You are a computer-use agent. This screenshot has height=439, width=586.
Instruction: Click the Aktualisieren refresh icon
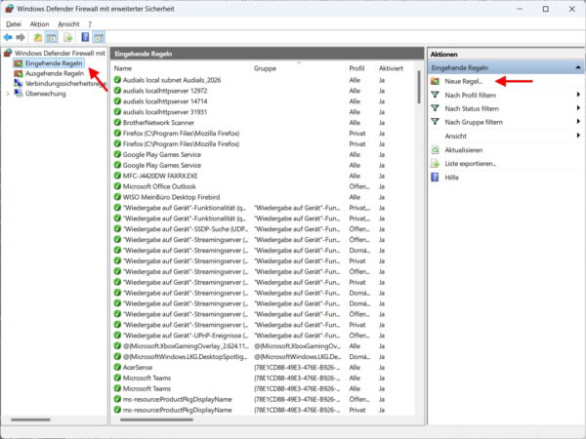pyautogui.click(x=435, y=150)
